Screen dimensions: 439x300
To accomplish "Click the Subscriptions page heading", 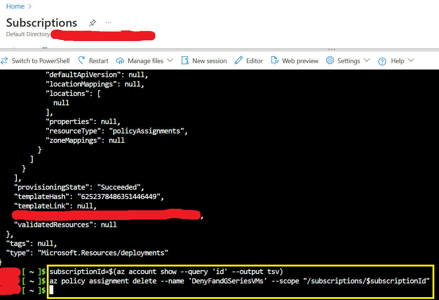I will [42, 23].
